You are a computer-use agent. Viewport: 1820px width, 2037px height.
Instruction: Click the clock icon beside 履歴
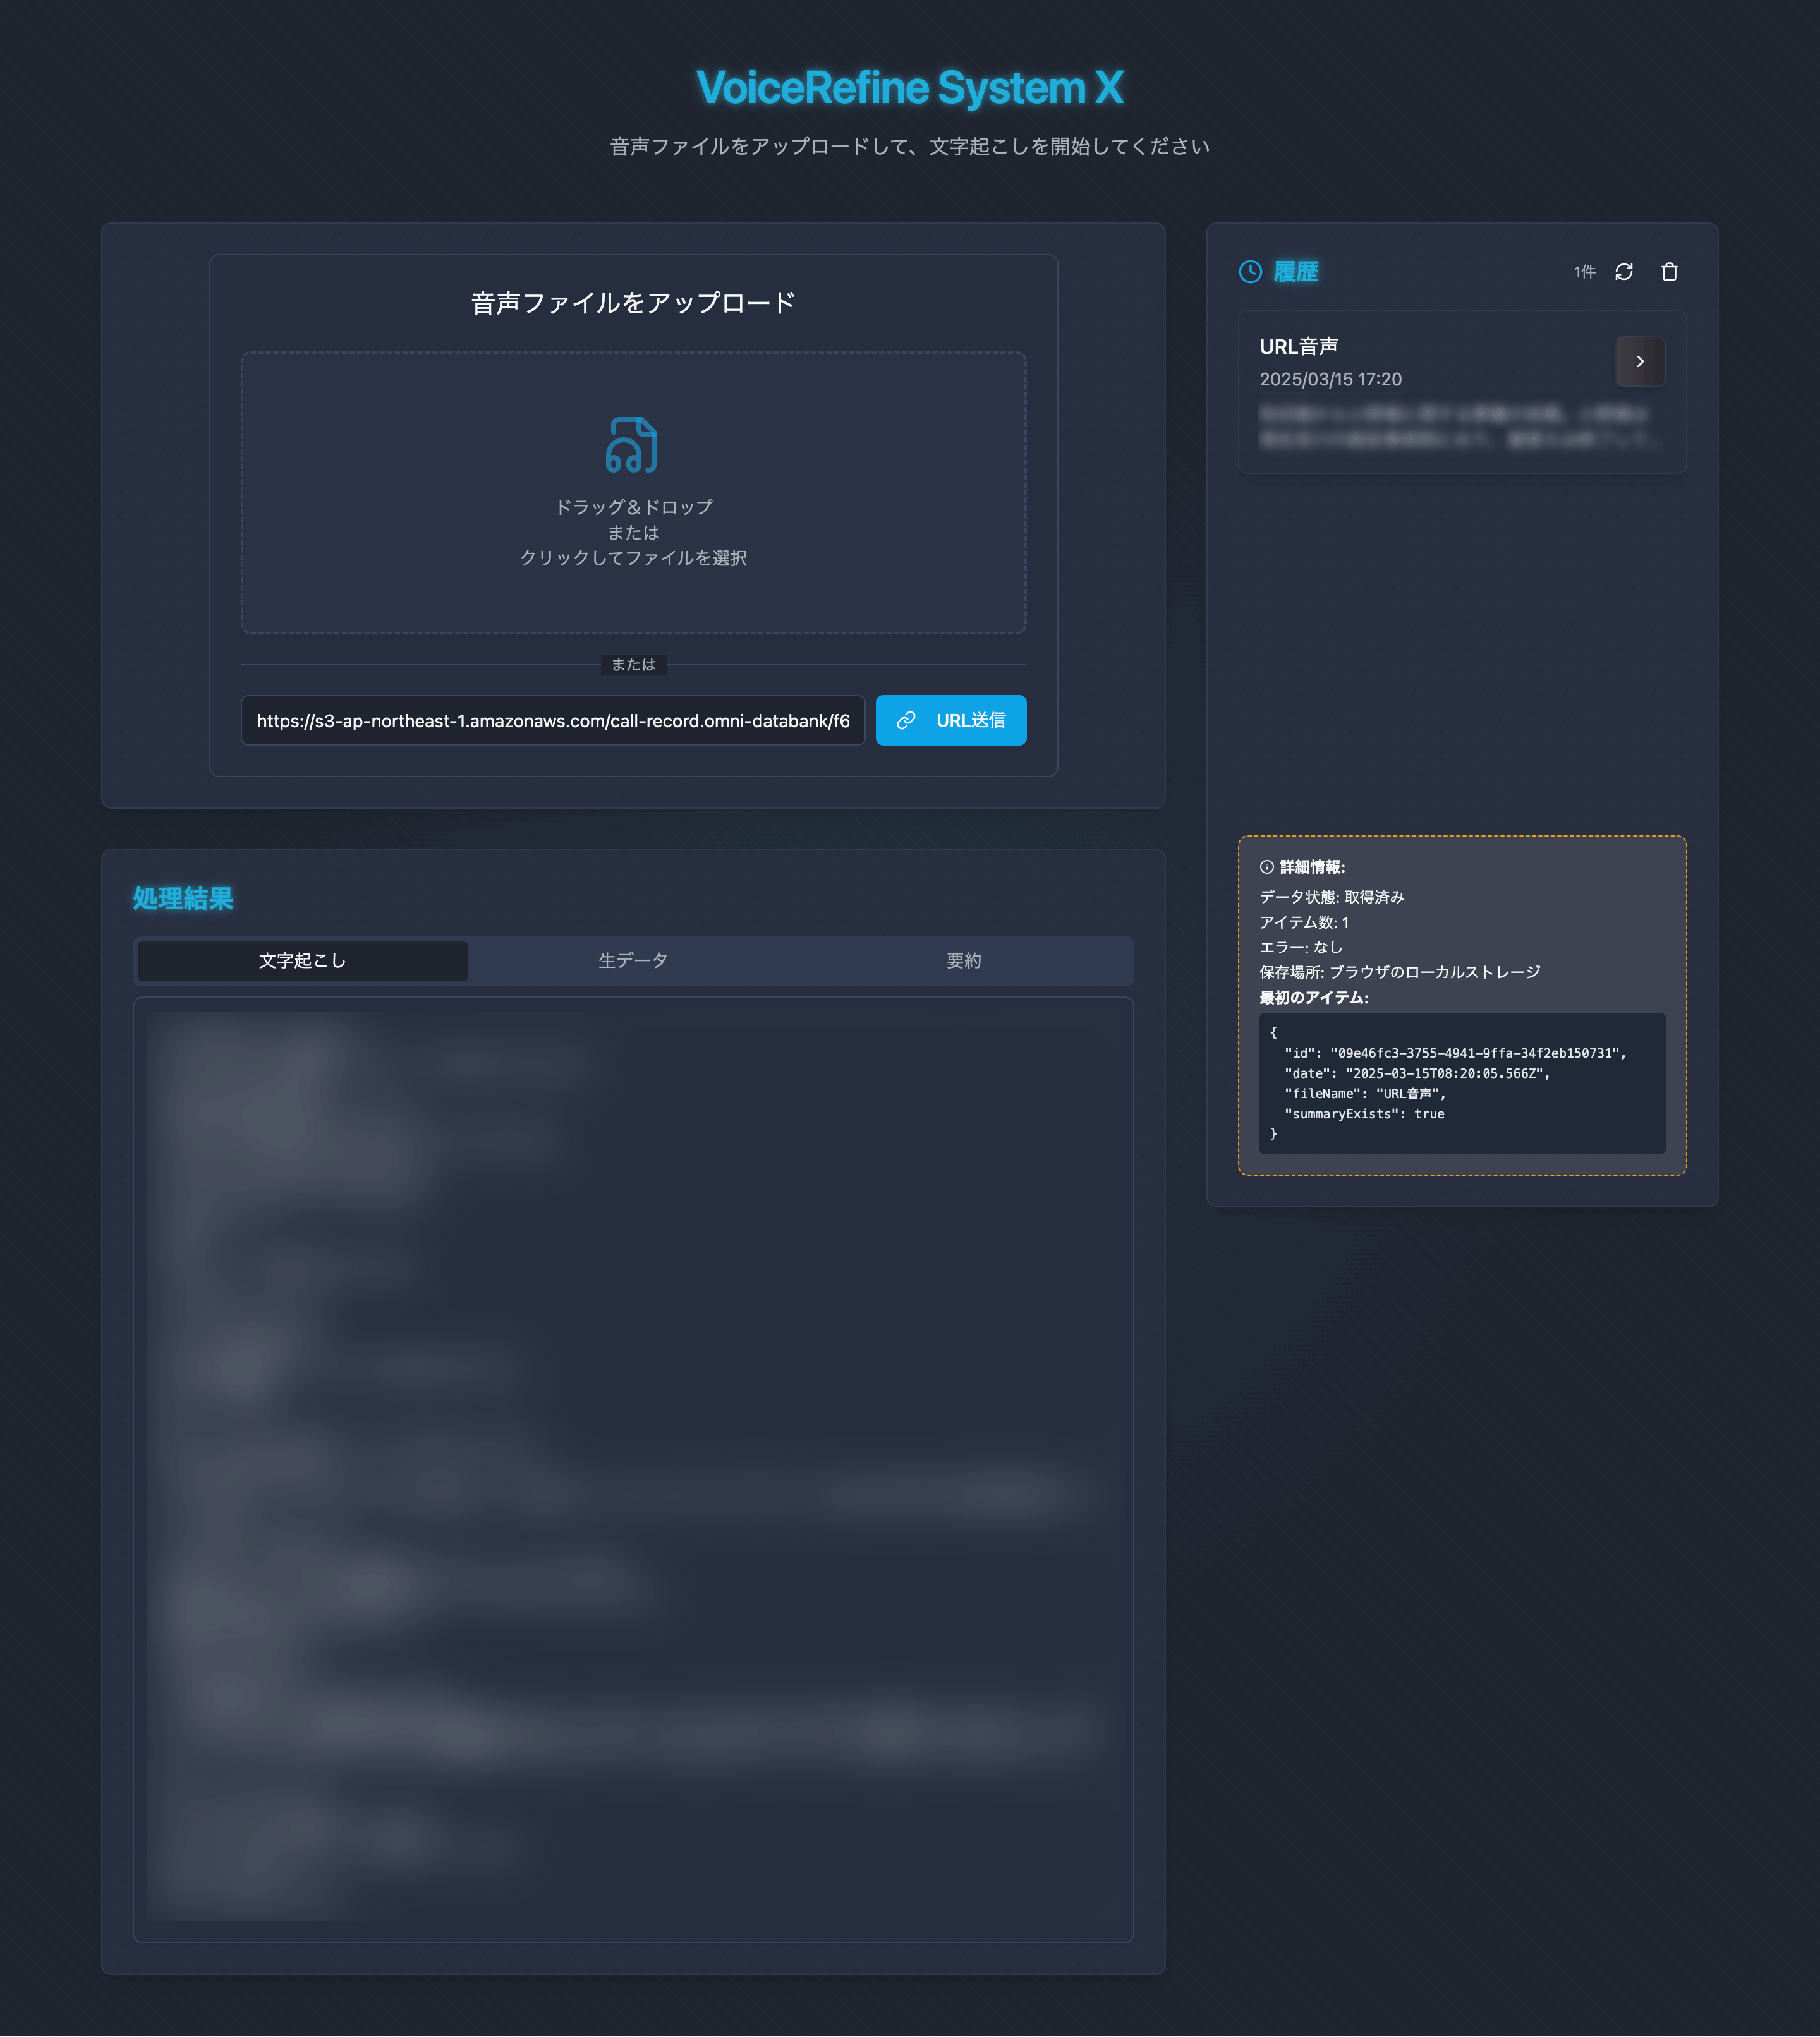1250,272
